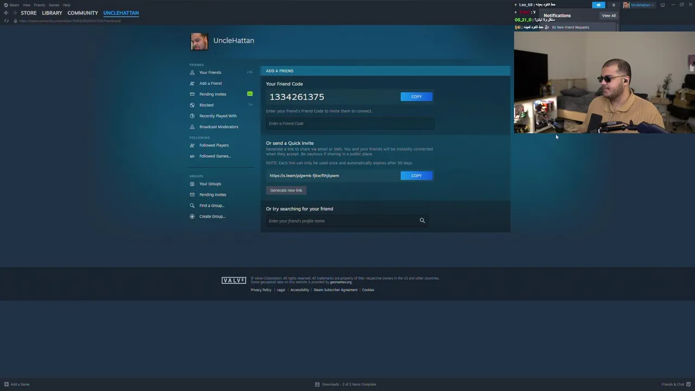The height and width of the screenshot is (391, 695).
Task: Focus the Enter a Friend Code field
Action: tap(350, 124)
